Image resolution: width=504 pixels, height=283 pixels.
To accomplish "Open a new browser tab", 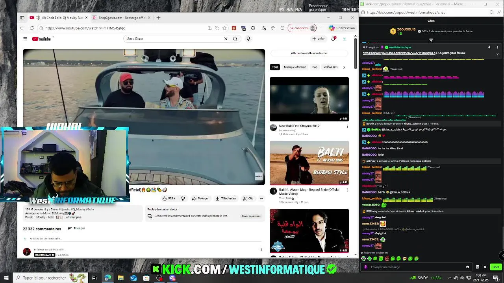I will (x=158, y=18).
